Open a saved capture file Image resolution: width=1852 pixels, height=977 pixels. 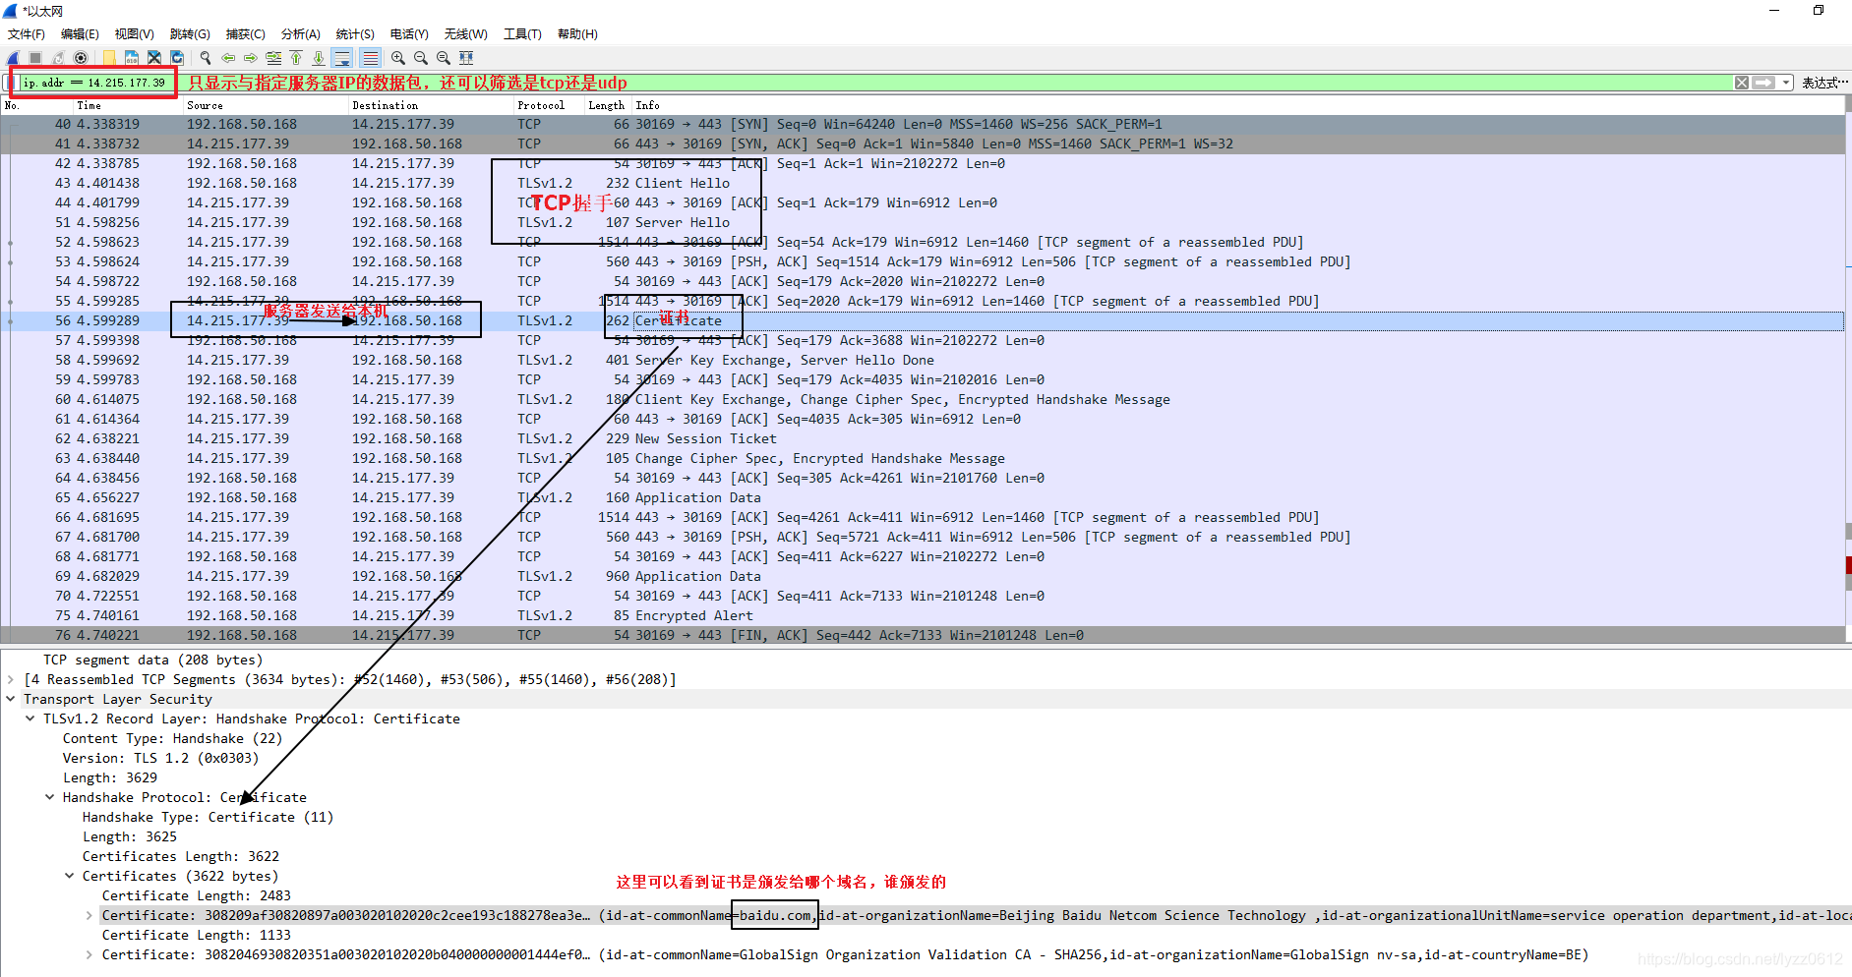pyautogui.click(x=109, y=57)
